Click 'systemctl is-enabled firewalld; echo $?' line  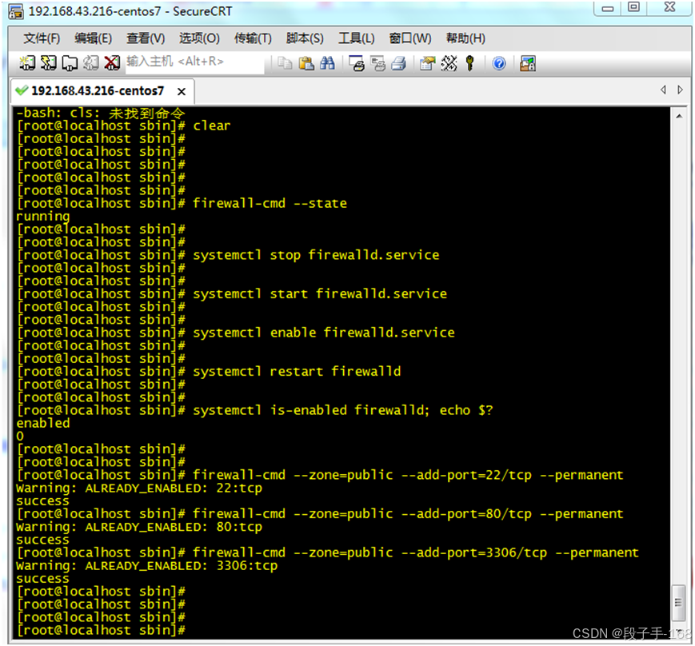coord(343,410)
